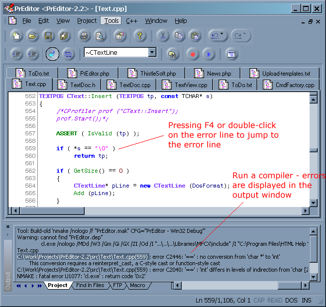The height and width of the screenshot is (307, 326).
Task: Switch to the TextDoc.cpp tab
Action: point(128,85)
